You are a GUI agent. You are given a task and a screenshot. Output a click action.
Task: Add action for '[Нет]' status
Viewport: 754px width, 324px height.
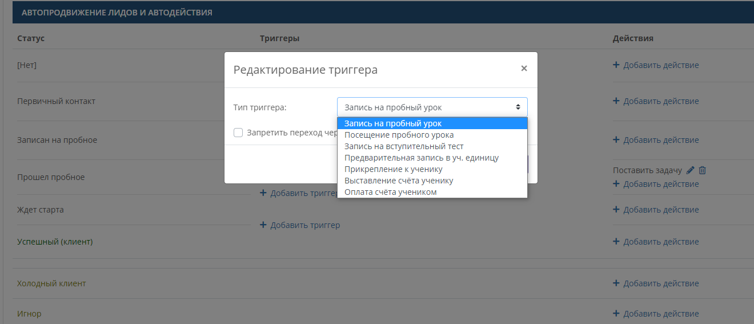coord(656,65)
